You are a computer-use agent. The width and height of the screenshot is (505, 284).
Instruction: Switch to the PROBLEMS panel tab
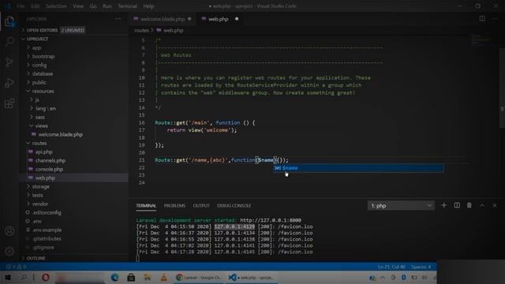pos(174,205)
